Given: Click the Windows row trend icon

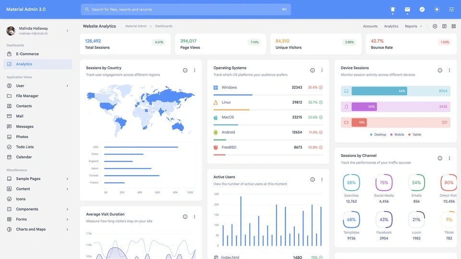Looking at the screenshot, I should pos(321,87).
